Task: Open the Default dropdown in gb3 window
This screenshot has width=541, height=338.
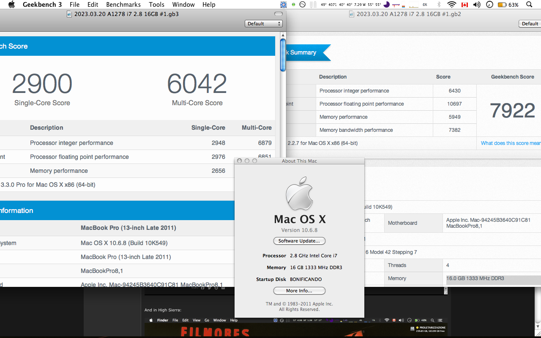Action: point(264,24)
